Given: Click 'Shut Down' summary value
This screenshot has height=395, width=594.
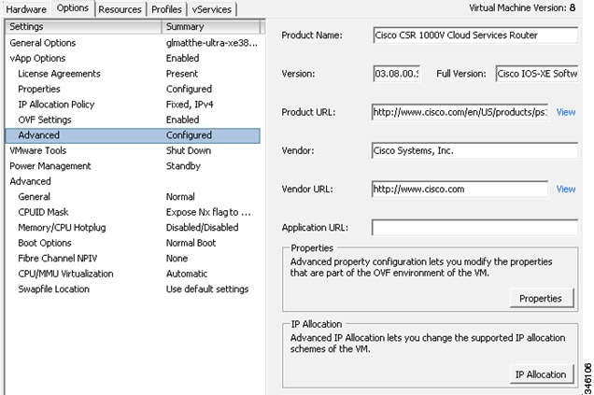Looking at the screenshot, I should (x=189, y=150).
